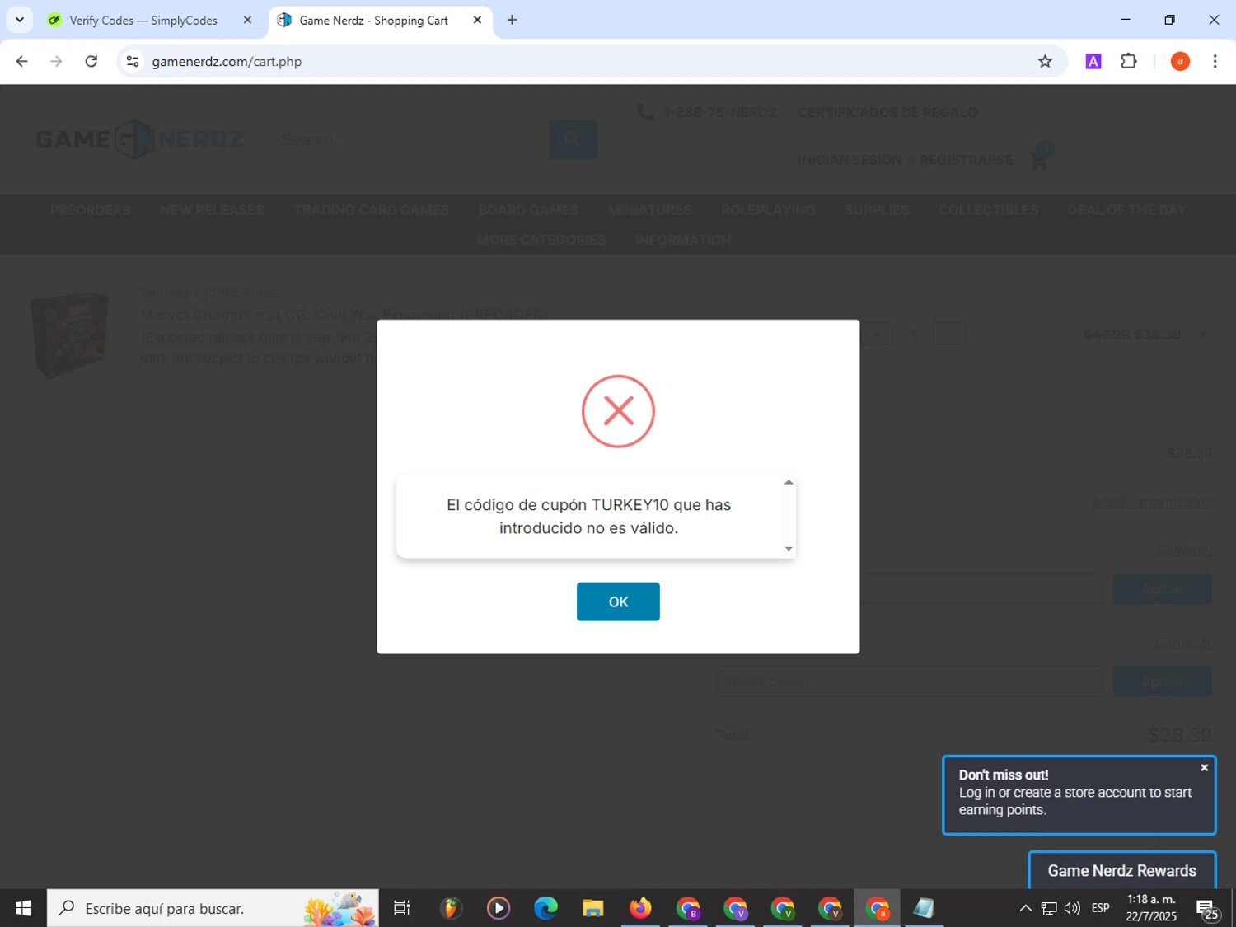
Task: Open Microsoft Edge from the taskbar
Action: point(545,908)
